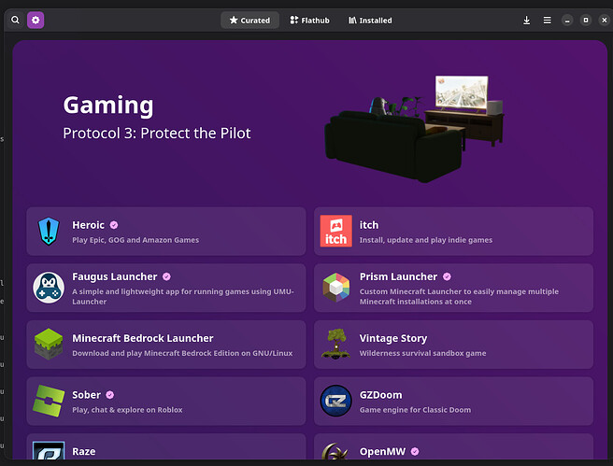613x466 pixels.
Task: Click the Faugus Launcher penguin icon
Action: click(49, 288)
